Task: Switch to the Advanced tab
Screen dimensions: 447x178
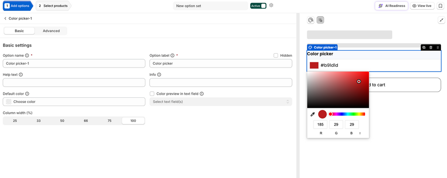Action: pyautogui.click(x=51, y=31)
